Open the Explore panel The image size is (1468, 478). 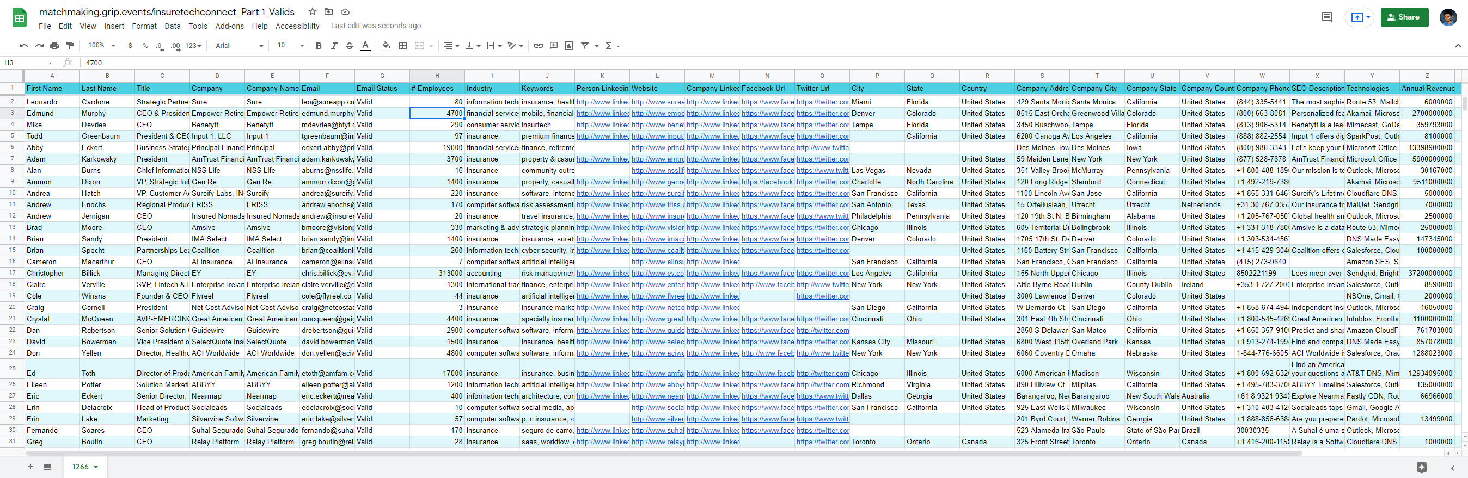click(x=1421, y=468)
